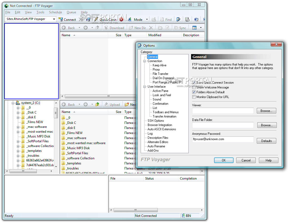Expand the _mac software folder in tree
Viewport: 288px width, 223px height.
pos(18,127)
